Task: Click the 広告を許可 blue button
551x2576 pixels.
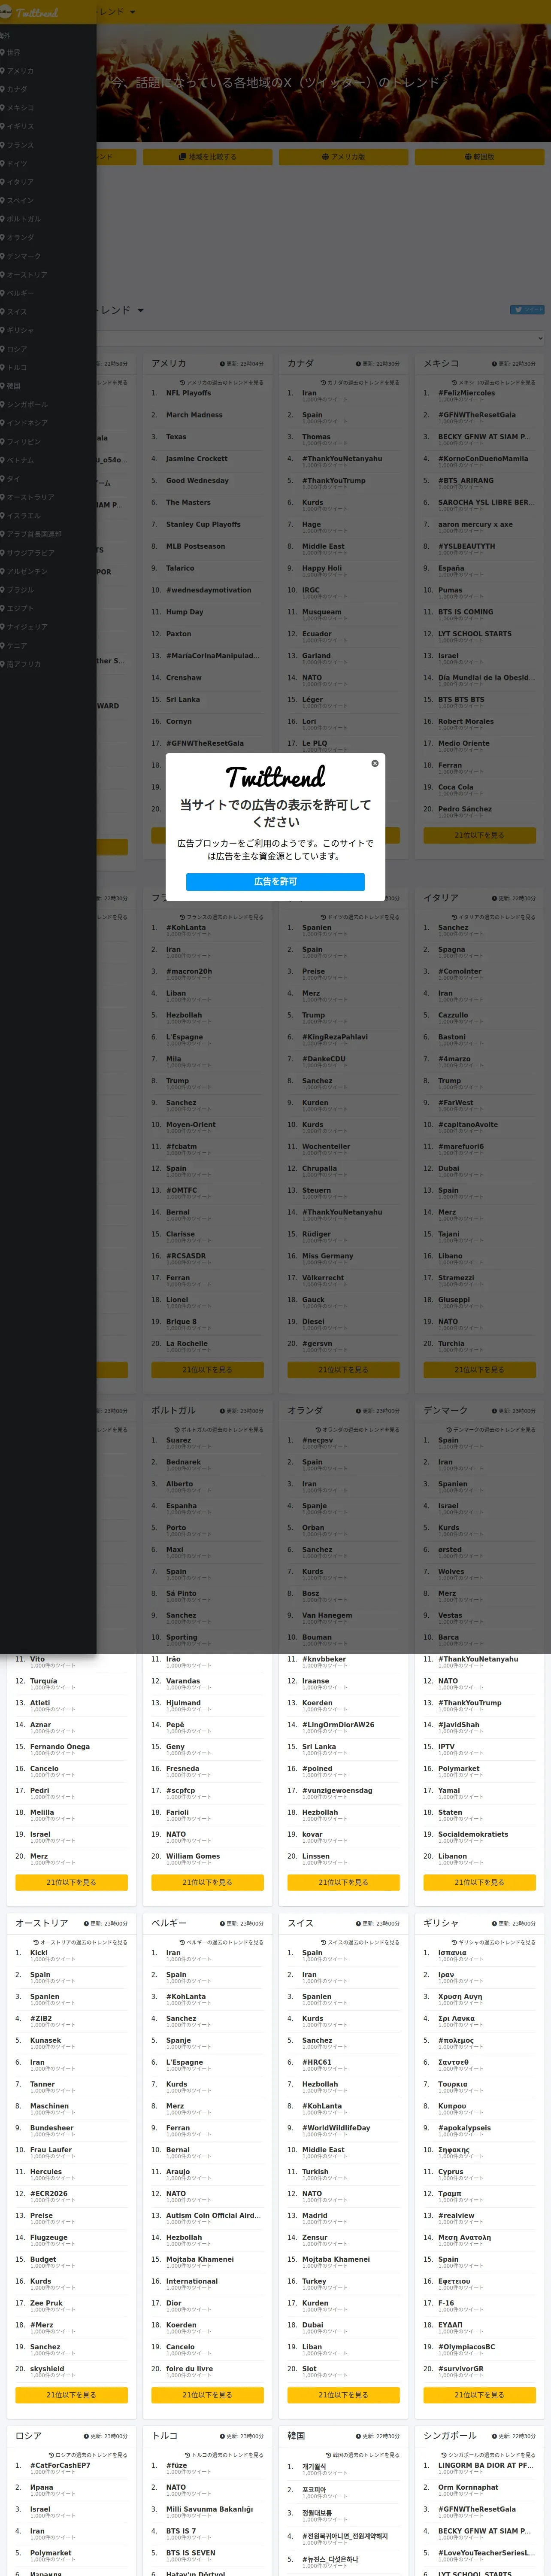Action: coord(275,881)
